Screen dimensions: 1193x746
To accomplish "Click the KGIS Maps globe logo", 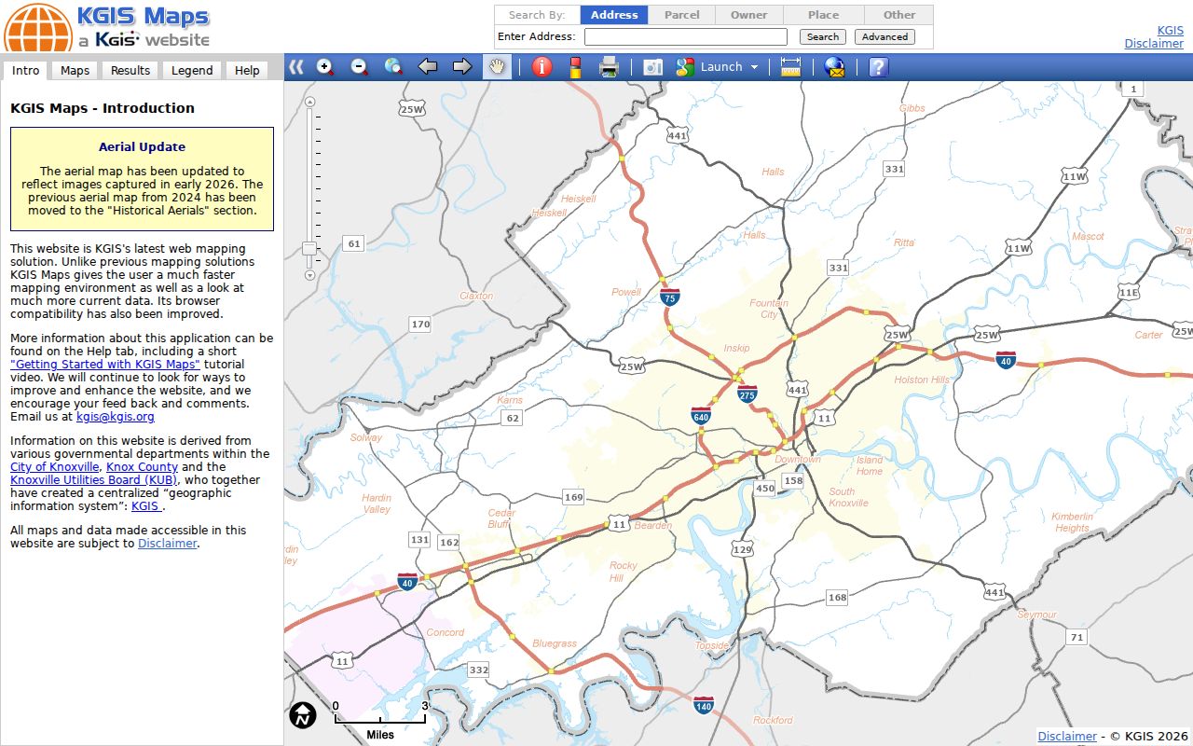I will [x=37, y=27].
